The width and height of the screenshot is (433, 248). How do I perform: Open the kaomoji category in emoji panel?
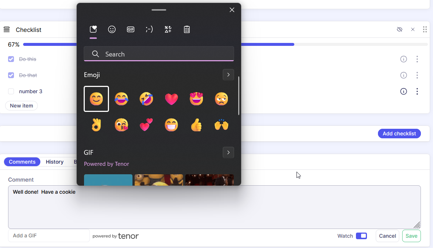[149, 30]
